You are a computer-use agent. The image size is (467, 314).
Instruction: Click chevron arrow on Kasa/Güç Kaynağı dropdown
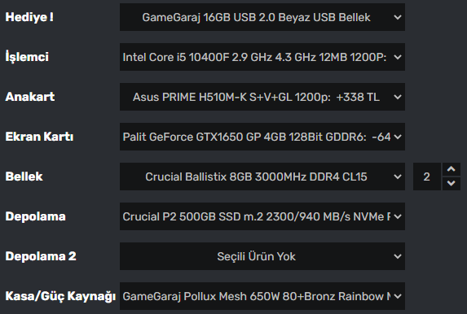[397, 296]
